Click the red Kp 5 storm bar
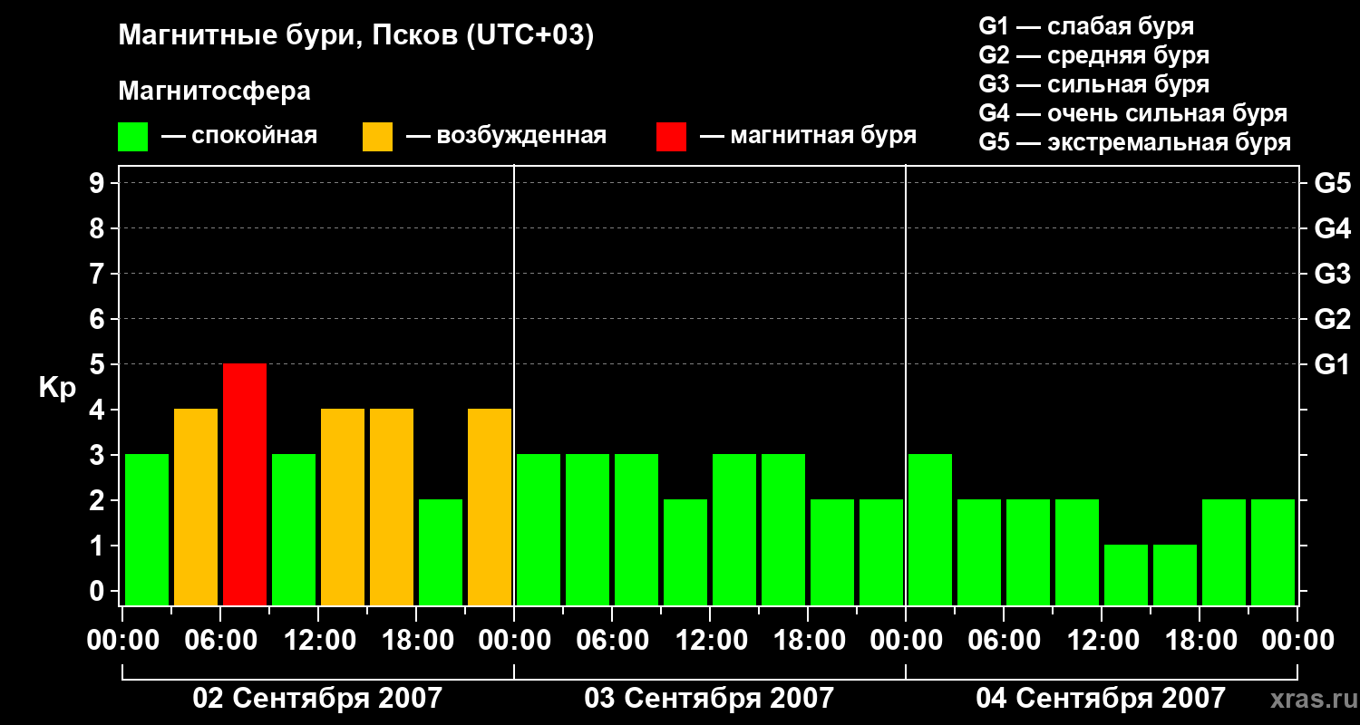Viewport: 1360px width, 725px height. [245, 485]
